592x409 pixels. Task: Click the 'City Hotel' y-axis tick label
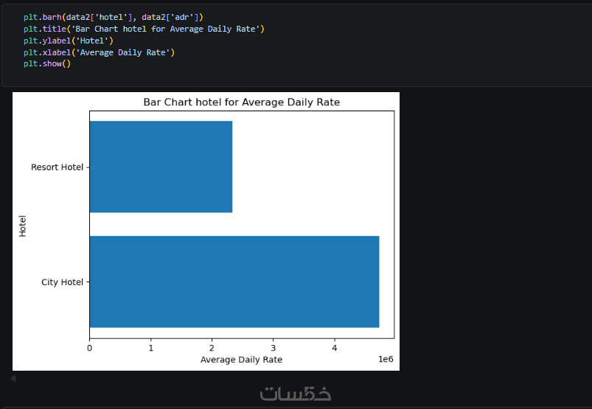63,282
